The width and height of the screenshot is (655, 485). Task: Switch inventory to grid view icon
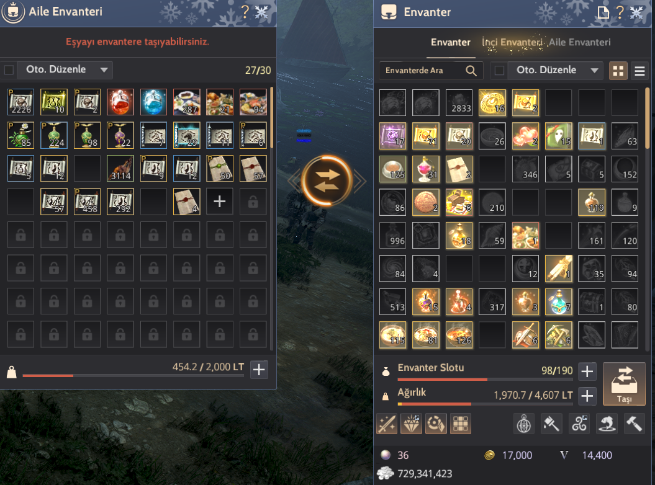click(x=618, y=71)
